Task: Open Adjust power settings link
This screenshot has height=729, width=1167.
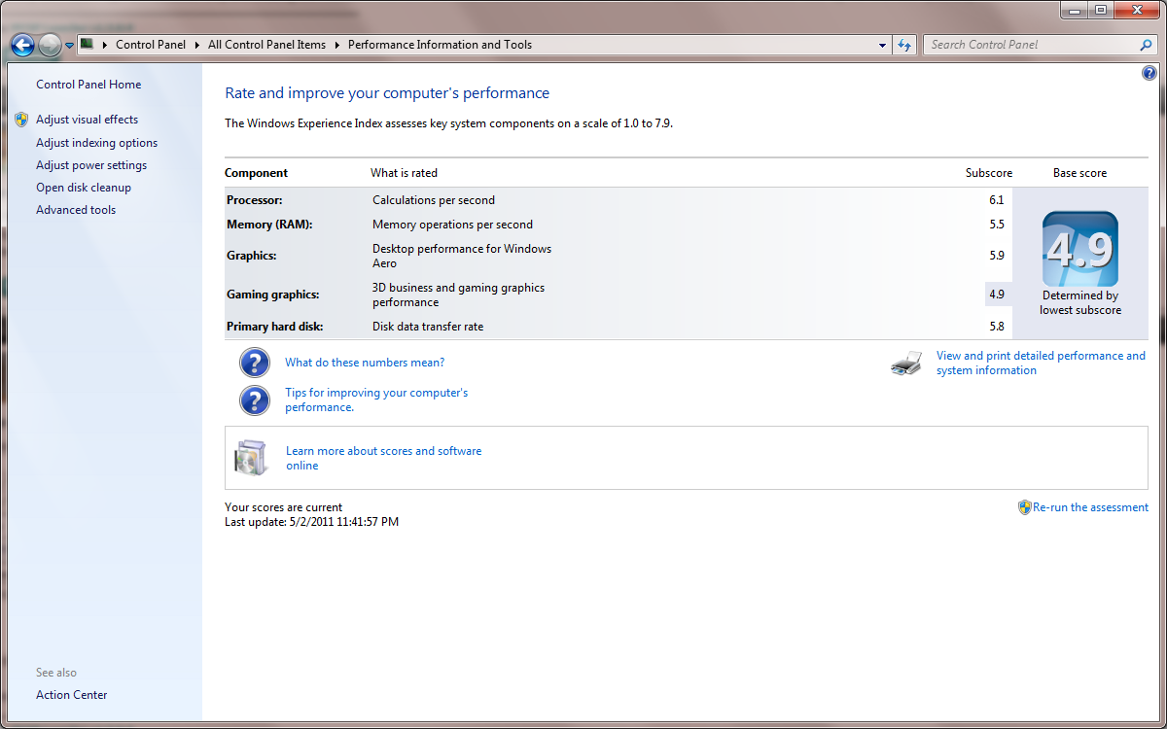Action: pyautogui.click(x=91, y=165)
